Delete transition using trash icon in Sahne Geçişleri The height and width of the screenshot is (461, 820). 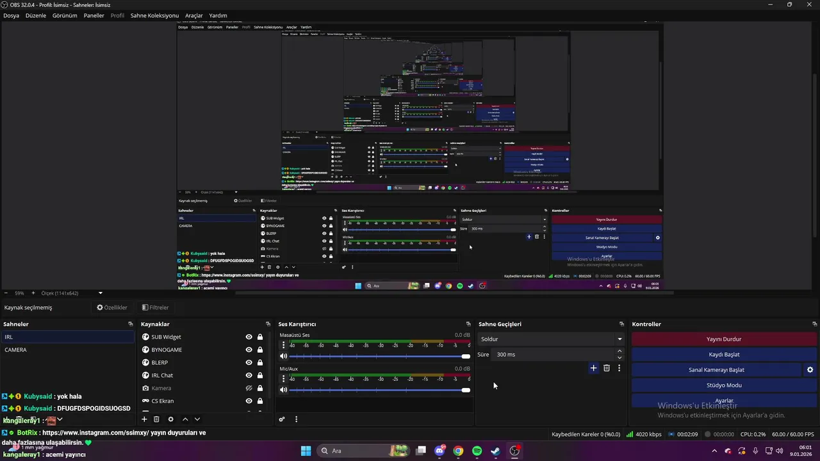(x=607, y=368)
